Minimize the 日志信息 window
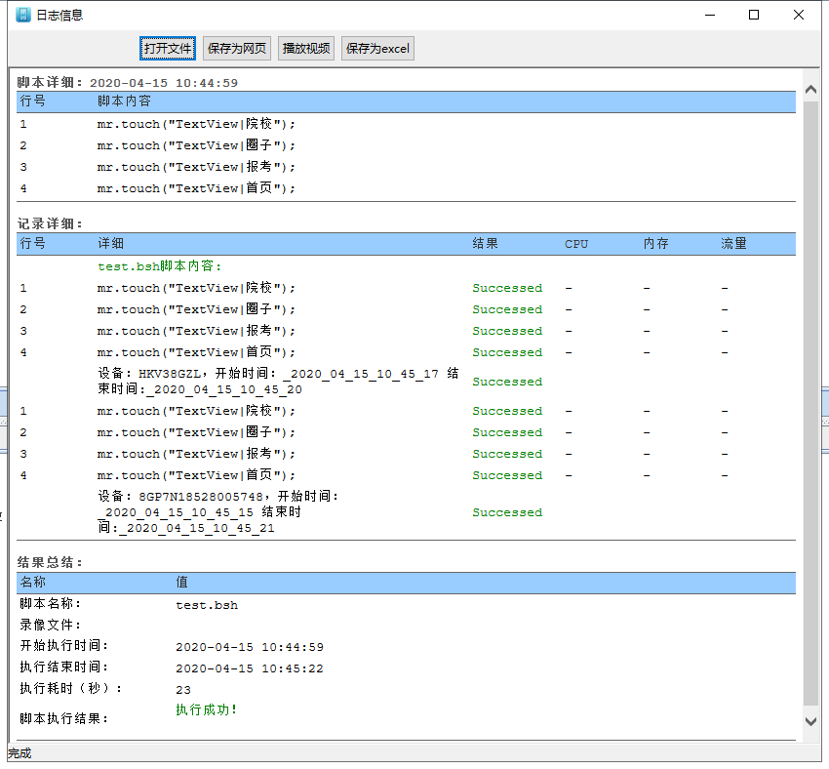Screen dimensions: 829x769 click(x=710, y=15)
